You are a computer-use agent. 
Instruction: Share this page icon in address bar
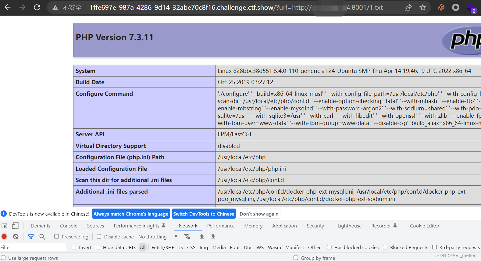pyautogui.click(x=408, y=8)
